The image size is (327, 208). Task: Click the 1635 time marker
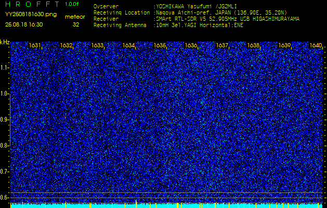160,45
